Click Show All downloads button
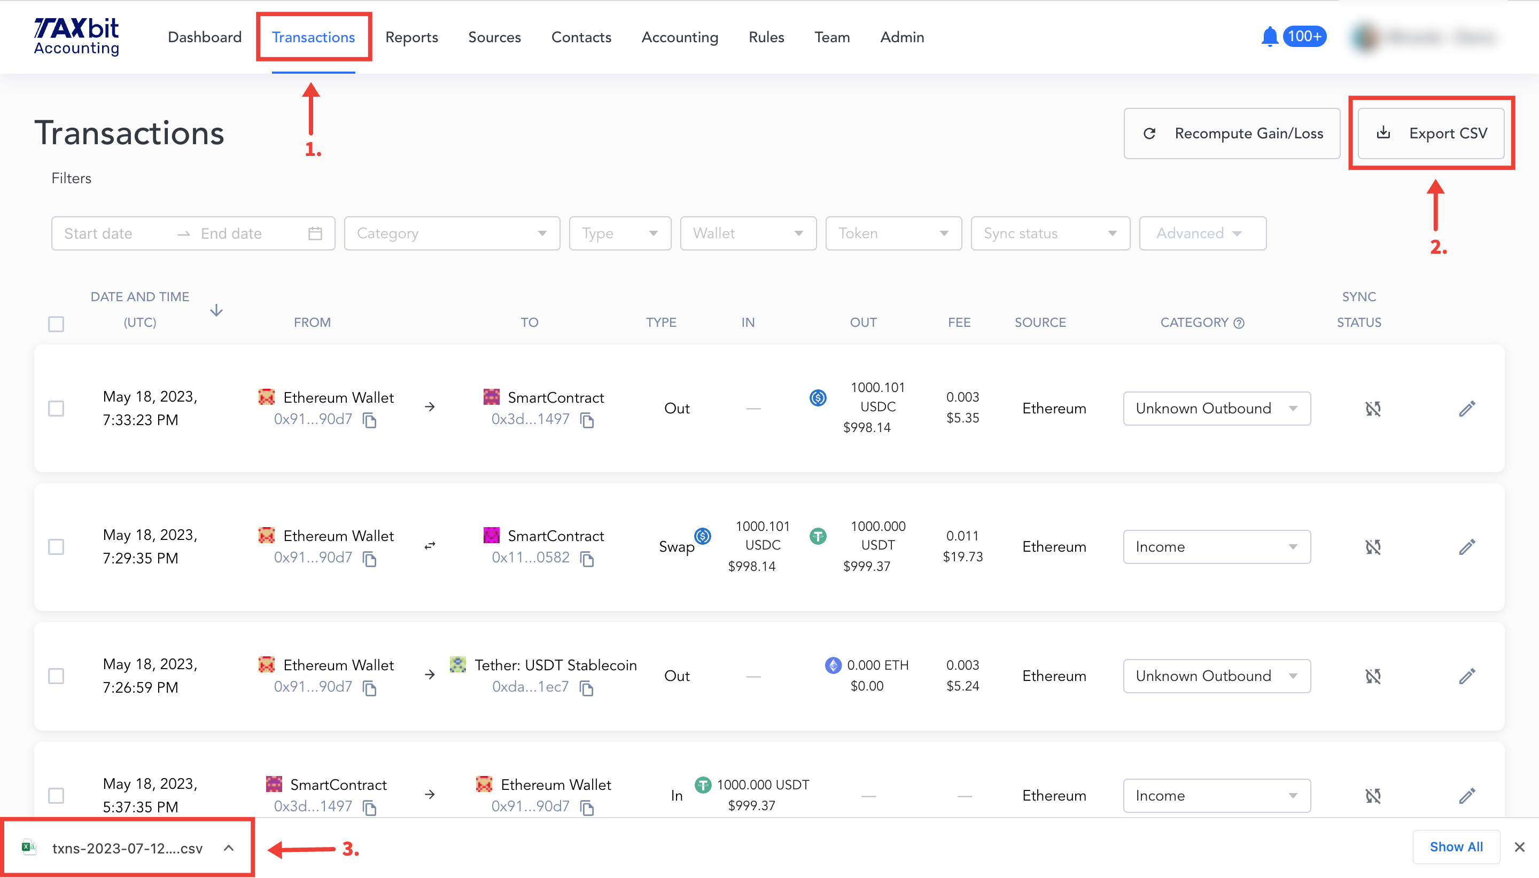The image size is (1539, 878). pyautogui.click(x=1456, y=846)
